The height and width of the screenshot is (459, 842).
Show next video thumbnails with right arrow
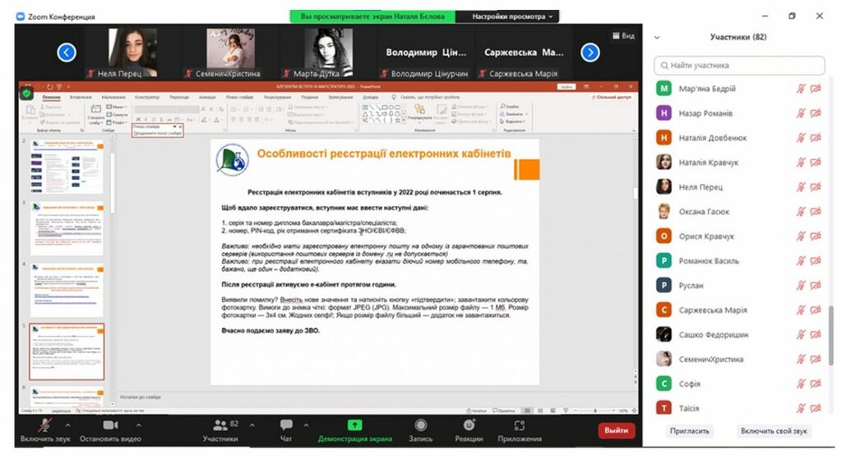coord(590,53)
